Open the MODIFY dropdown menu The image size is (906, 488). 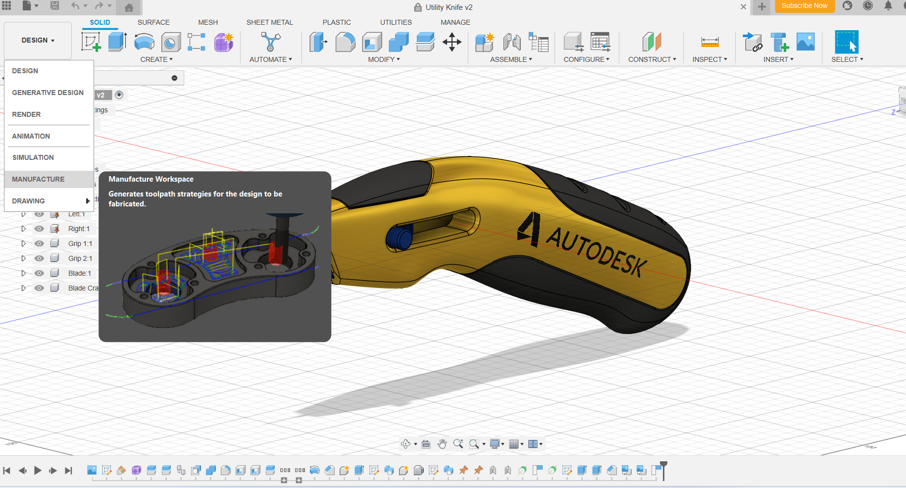point(384,59)
